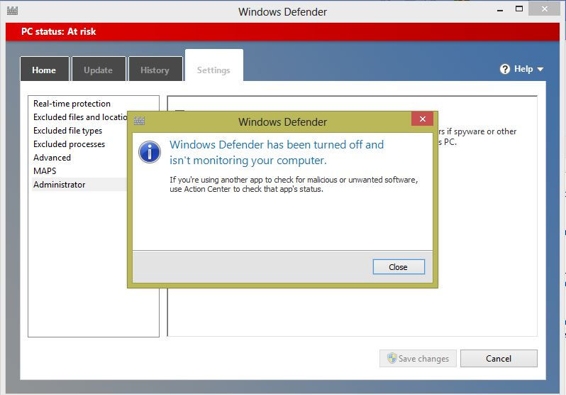Click blue information icon in dialog
This screenshot has width=566, height=395.
click(x=150, y=152)
